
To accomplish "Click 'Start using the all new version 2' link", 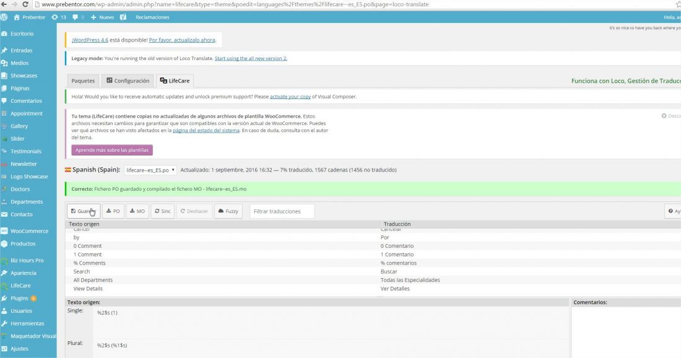I will tap(251, 58).
